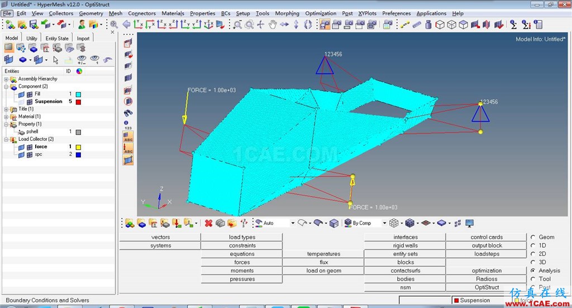
Task: Open the calculator summary icon
Action: tap(538, 25)
